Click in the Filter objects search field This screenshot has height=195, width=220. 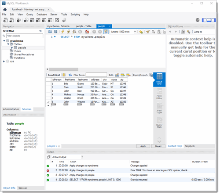pyautogui.click(x=25, y=36)
